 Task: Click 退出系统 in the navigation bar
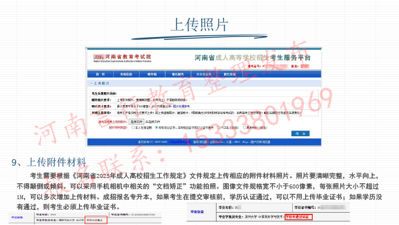[x=229, y=74]
